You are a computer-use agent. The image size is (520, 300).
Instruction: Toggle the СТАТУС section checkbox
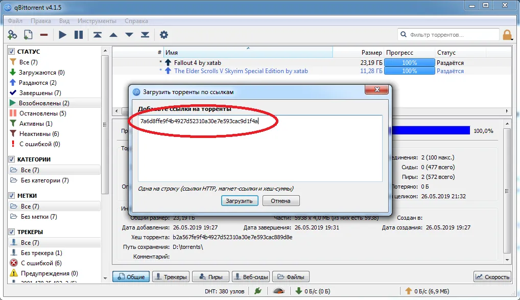[12, 52]
